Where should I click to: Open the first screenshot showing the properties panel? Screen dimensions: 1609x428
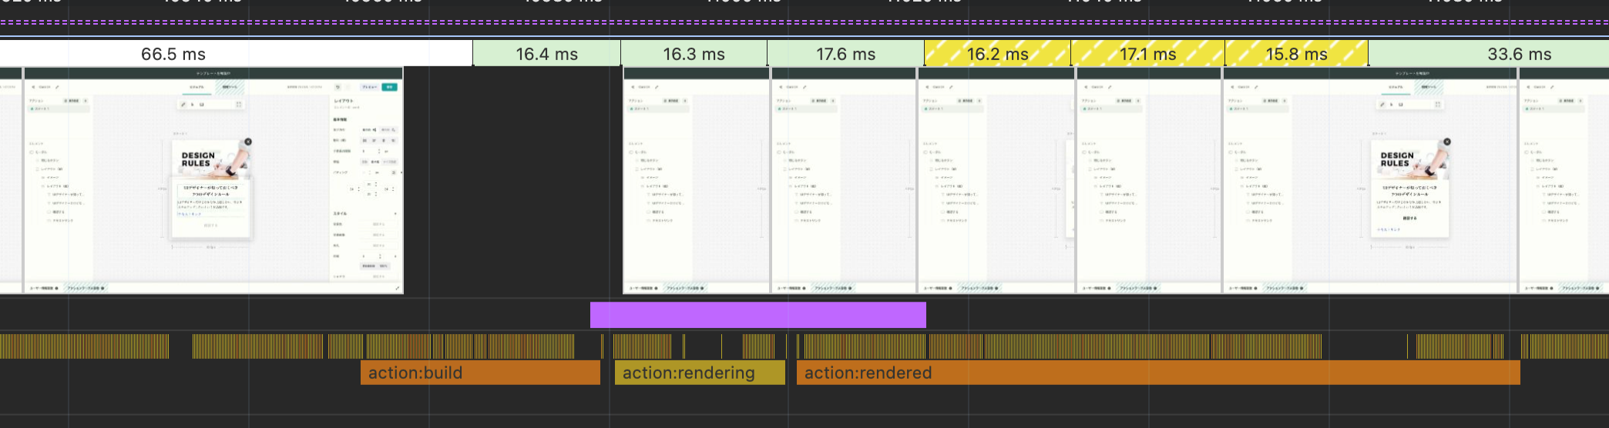click(213, 181)
